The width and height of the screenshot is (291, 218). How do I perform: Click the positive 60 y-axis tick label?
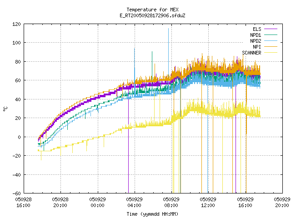(x=18, y=80)
